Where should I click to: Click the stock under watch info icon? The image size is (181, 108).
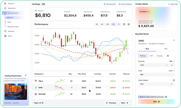point(166,97)
